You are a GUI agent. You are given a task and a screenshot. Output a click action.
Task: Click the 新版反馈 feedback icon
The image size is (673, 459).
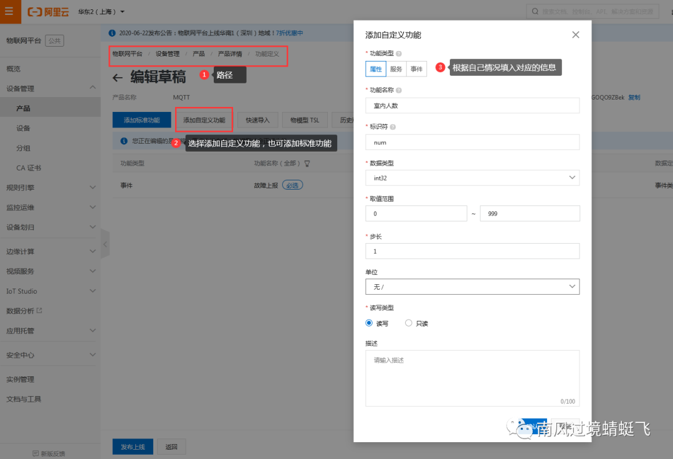click(36, 453)
